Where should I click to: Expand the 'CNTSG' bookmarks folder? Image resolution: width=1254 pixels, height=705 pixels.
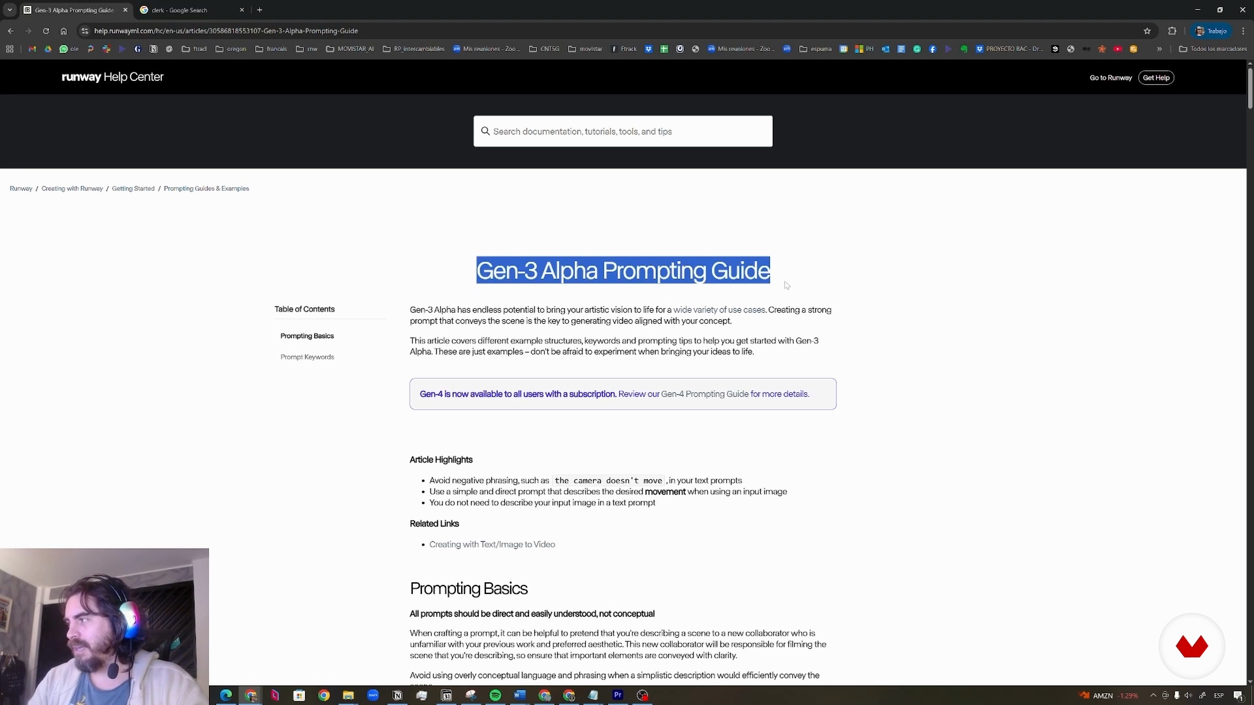click(544, 49)
